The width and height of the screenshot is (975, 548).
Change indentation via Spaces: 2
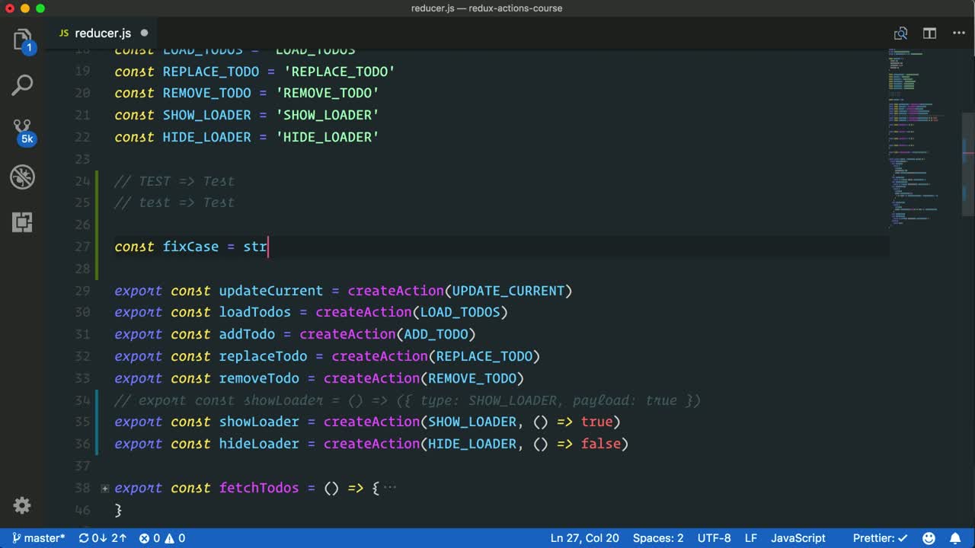[x=657, y=538]
